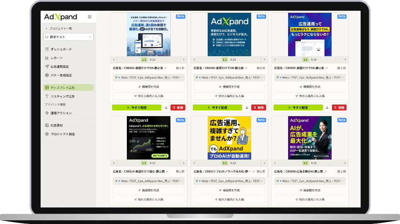Open バナー生成設定 in the sidebar

pos(68,75)
